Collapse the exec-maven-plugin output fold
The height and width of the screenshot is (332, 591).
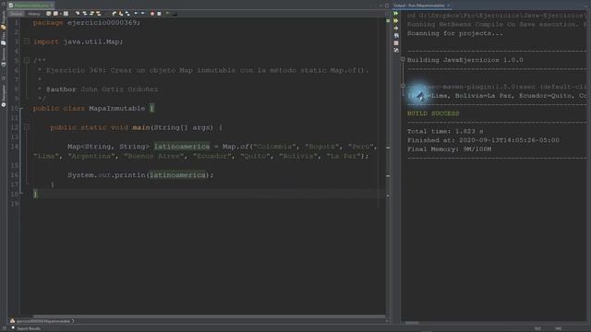(x=403, y=86)
